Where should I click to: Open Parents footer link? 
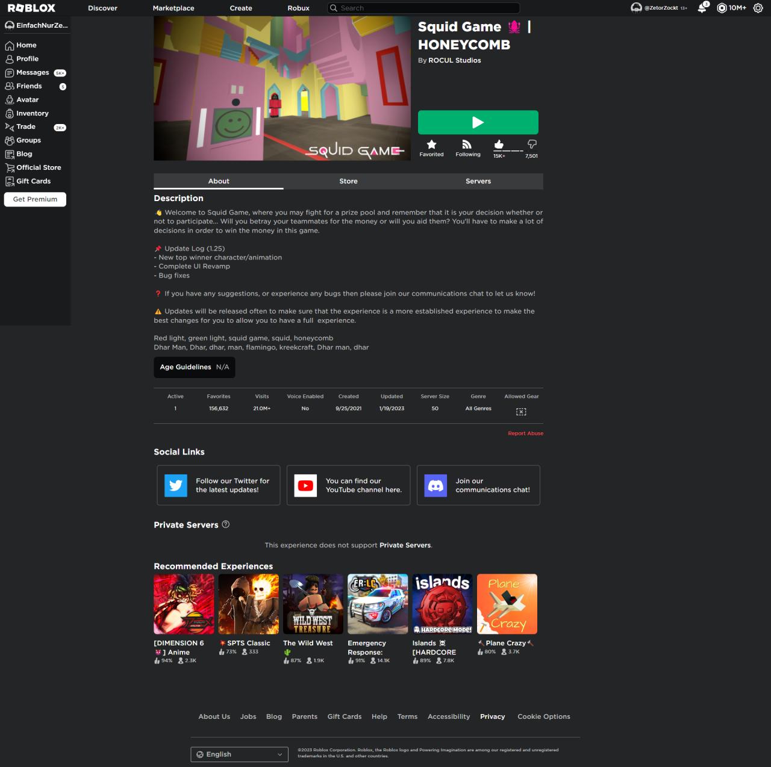[x=304, y=716]
